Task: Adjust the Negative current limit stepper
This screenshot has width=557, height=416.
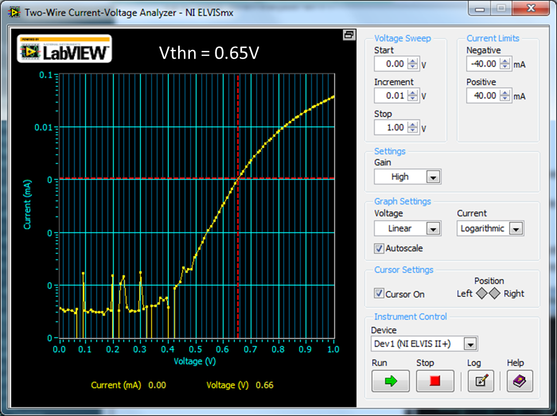Action: (505, 64)
